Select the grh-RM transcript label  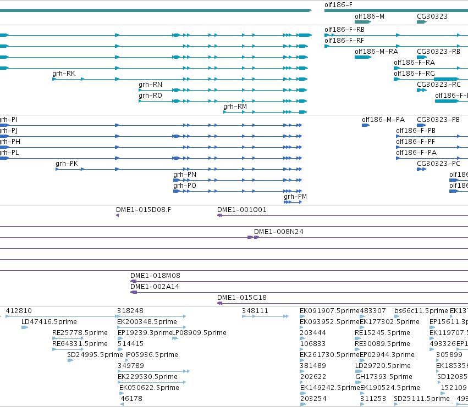tap(235, 107)
